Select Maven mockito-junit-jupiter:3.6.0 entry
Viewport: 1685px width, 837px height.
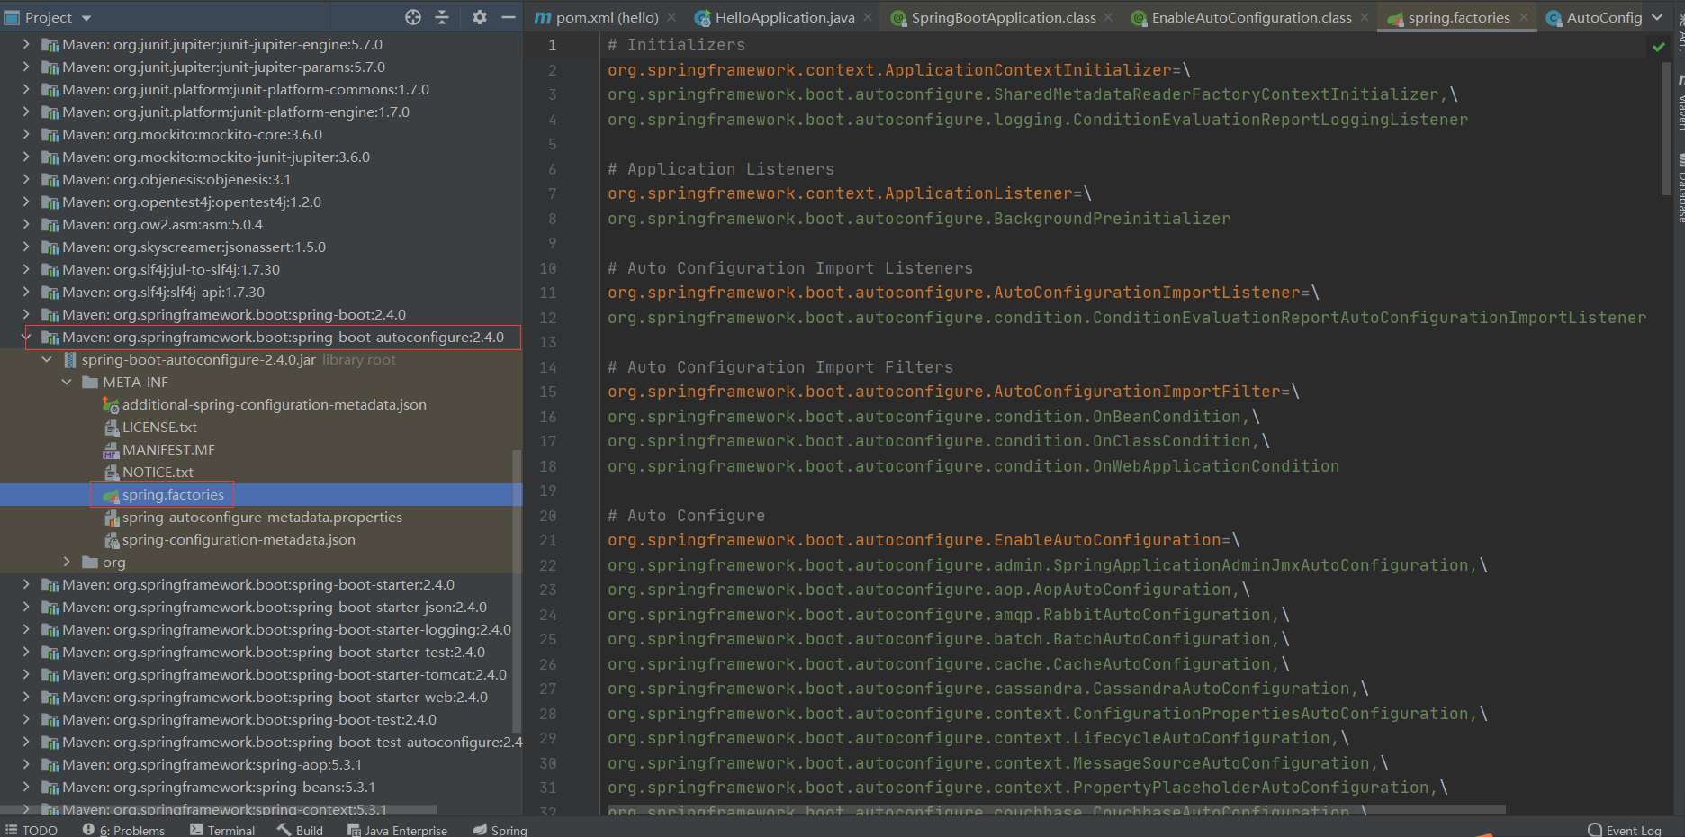point(216,157)
